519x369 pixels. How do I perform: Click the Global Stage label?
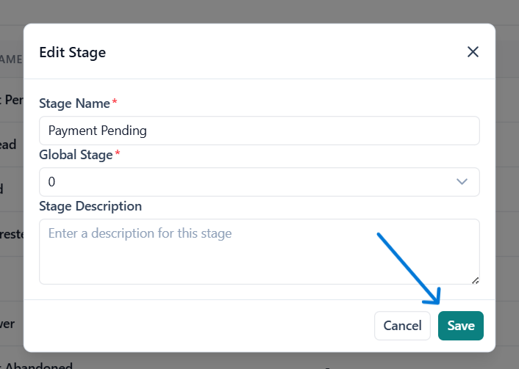click(x=76, y=155)
